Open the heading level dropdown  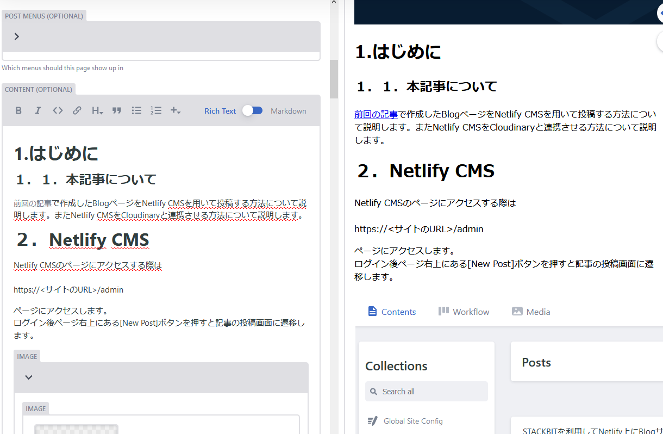click(97, 110)
